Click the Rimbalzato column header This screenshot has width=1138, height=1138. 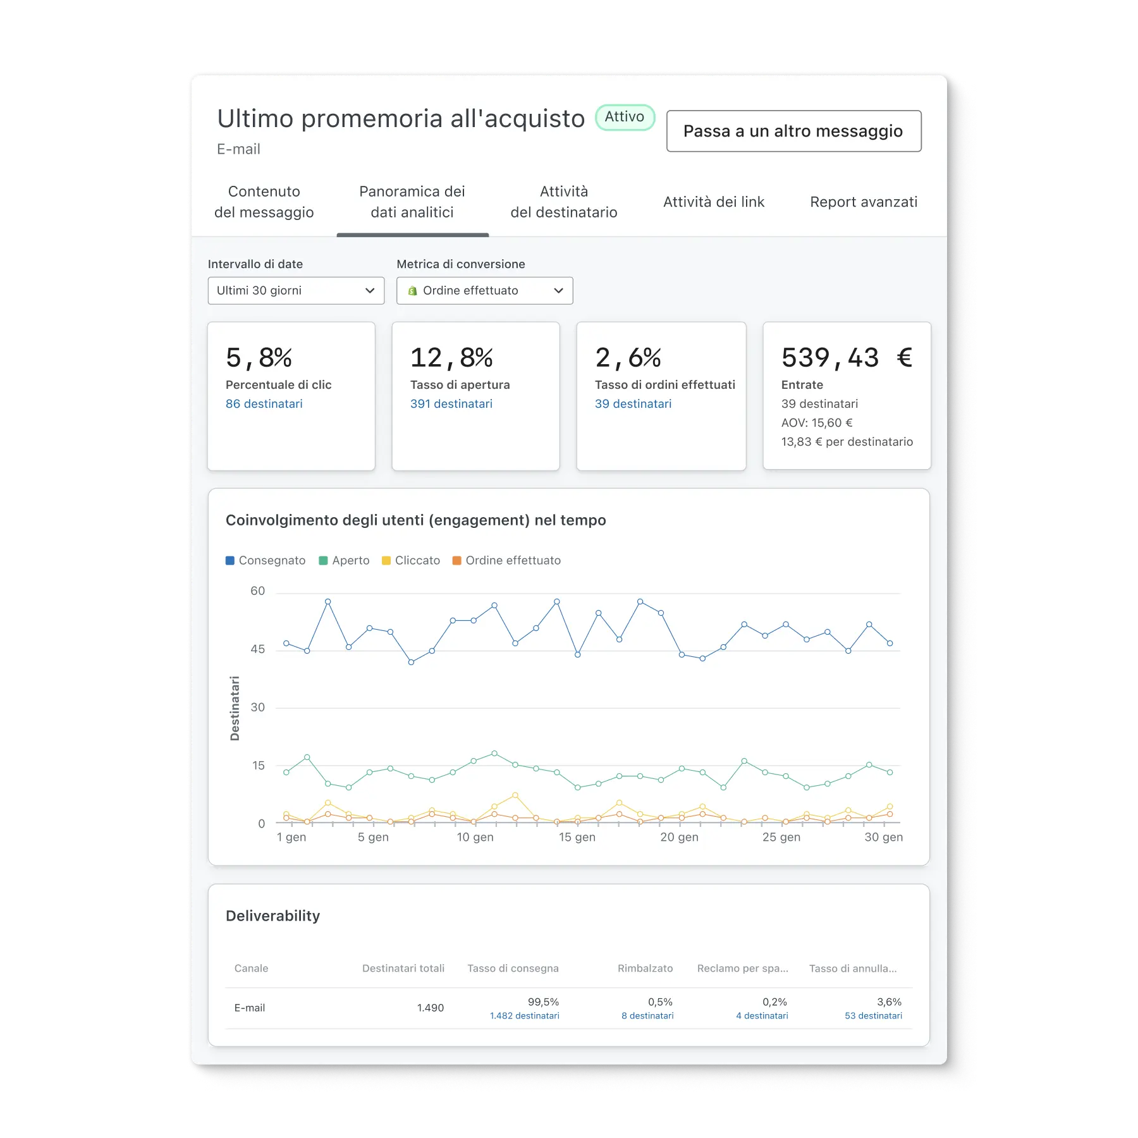pyautogui.click(x=645, y=969)
